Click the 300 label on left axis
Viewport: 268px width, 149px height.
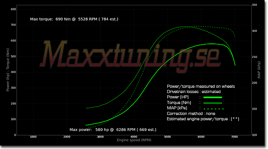[x=13, y=88]
